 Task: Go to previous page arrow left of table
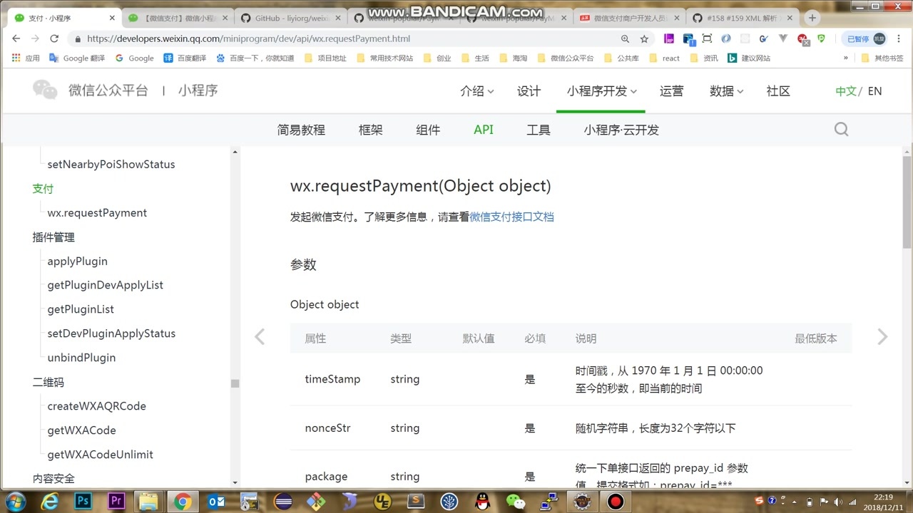click(x=260, y=337)
